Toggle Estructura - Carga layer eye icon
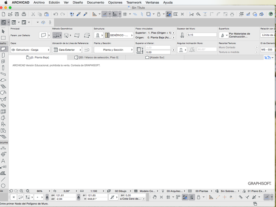Screen dimensions: 276x207 pos(13,50)
